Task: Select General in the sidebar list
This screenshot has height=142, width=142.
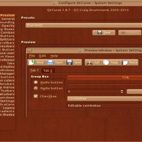Action: pos(8,19)
